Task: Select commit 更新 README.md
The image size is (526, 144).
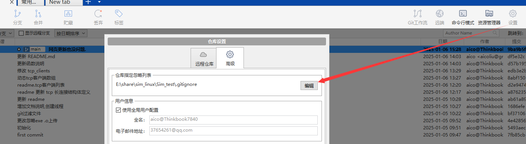Action: pyautogui.click(x=36, y=56)
